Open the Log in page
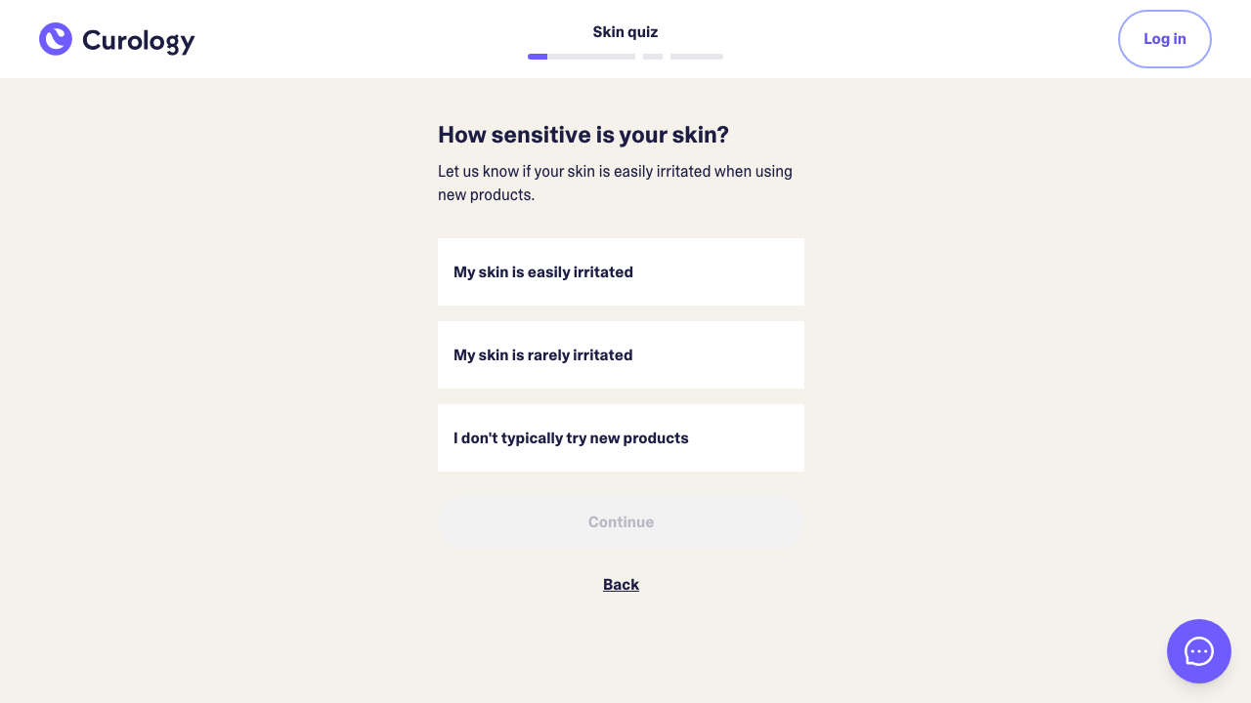 coord(1164,39)
